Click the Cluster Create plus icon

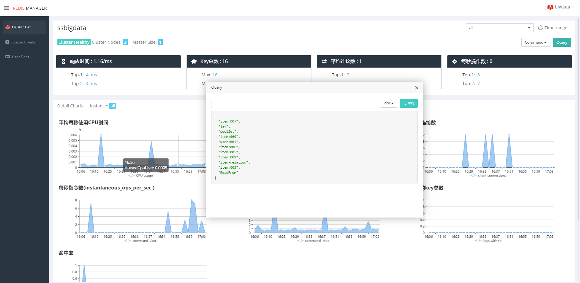pyautogui.click(x=7, y=42)
